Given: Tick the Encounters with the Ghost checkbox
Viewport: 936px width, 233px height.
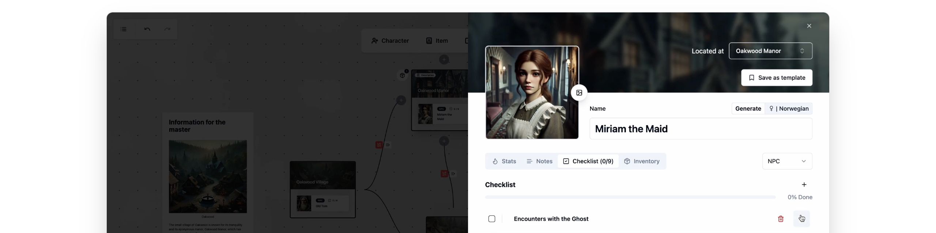Looking at the screenshot, I should [492, 219].
